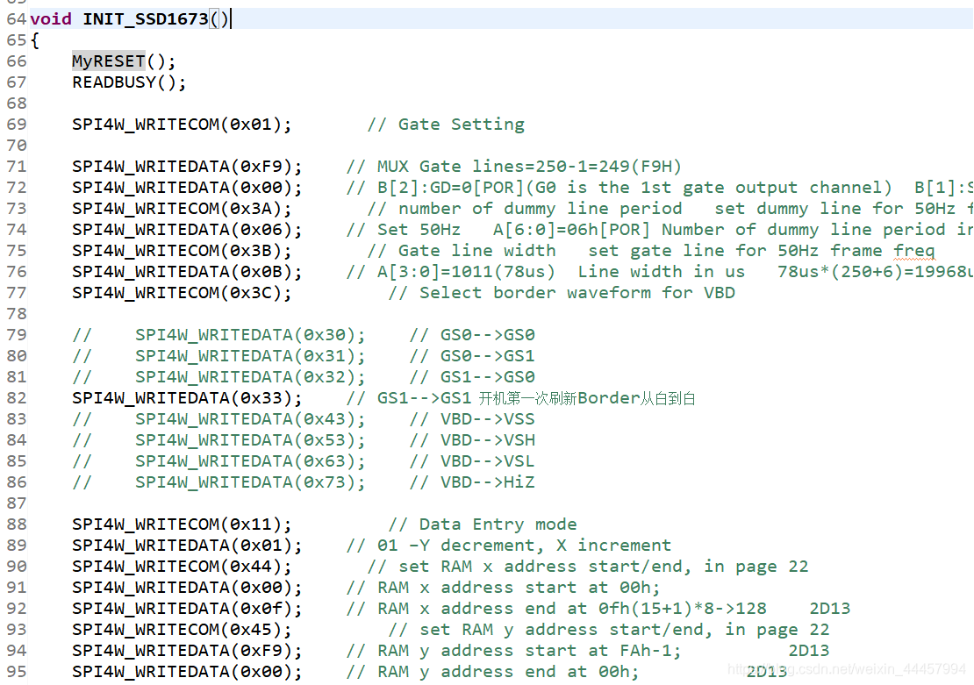Click SPI4W_WRITEDATA(0x0B) statement
Image resolution: width=974 pixels, height=685 pixels.
187,272
